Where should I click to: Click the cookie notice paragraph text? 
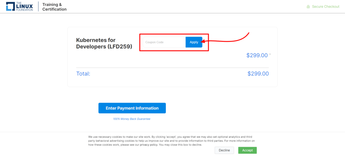[171, 141]
